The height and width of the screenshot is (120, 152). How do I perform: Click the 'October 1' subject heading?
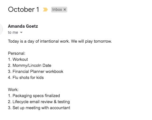pyautogui.click(x=23, y=10)
